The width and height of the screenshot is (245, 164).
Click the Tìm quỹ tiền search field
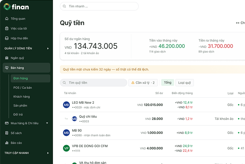click(93, 83)
